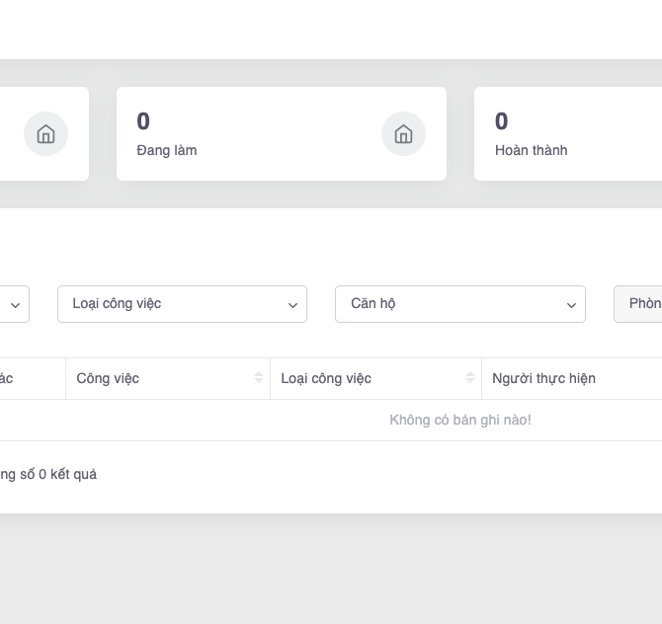Select the Đang làm status label
Screen dimensions: 662x624
coord(167,150)
